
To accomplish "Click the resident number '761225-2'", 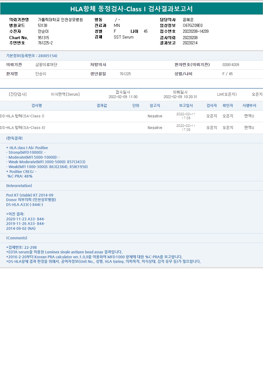I will (x=45, y=43).
